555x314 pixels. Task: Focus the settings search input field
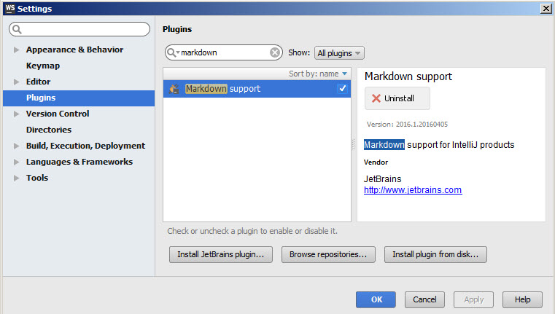[x=79, y=29]
